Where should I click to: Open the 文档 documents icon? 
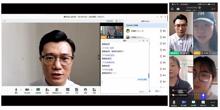tap(77, 90)
